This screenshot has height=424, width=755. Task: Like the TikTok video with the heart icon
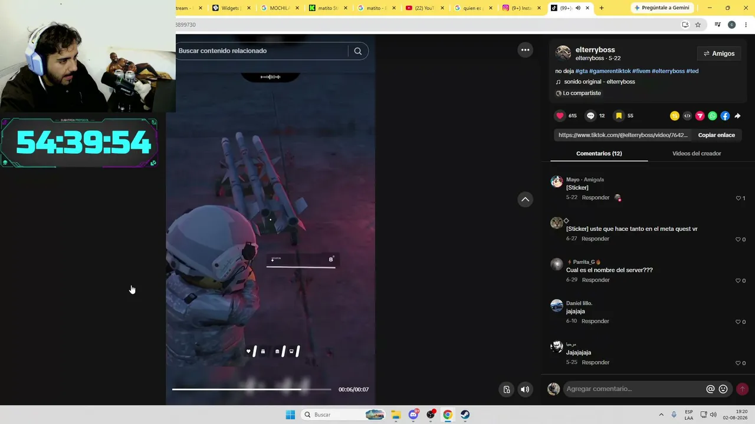(560, 116)
